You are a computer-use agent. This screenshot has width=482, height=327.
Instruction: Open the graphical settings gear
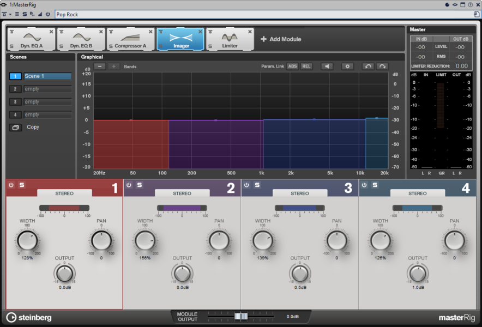pos(347,66)
